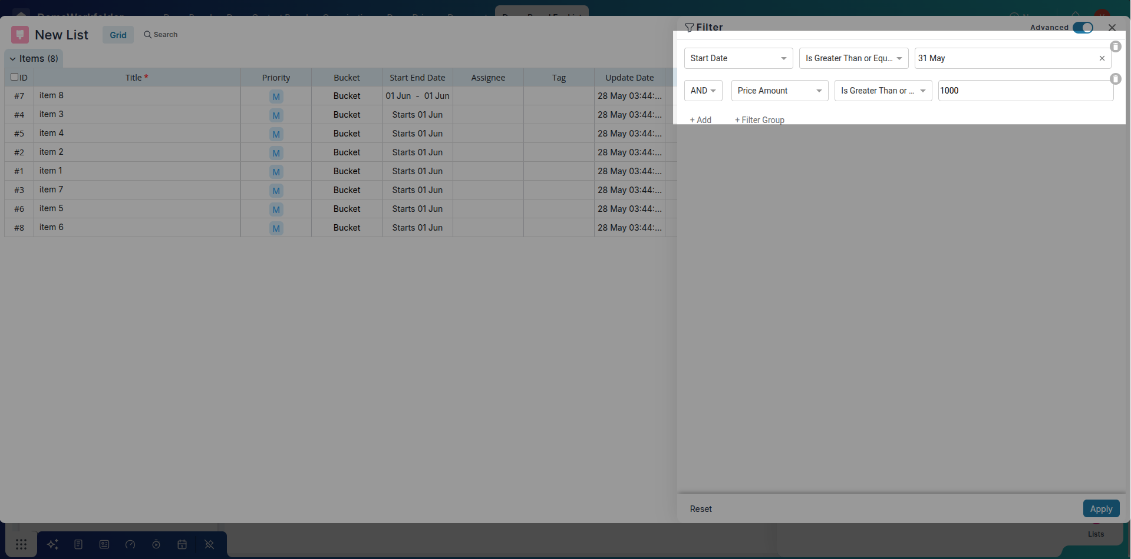1131x559 pixels.
Task: Click Bucket cell in item 7 row
Action: coord(347,190)
